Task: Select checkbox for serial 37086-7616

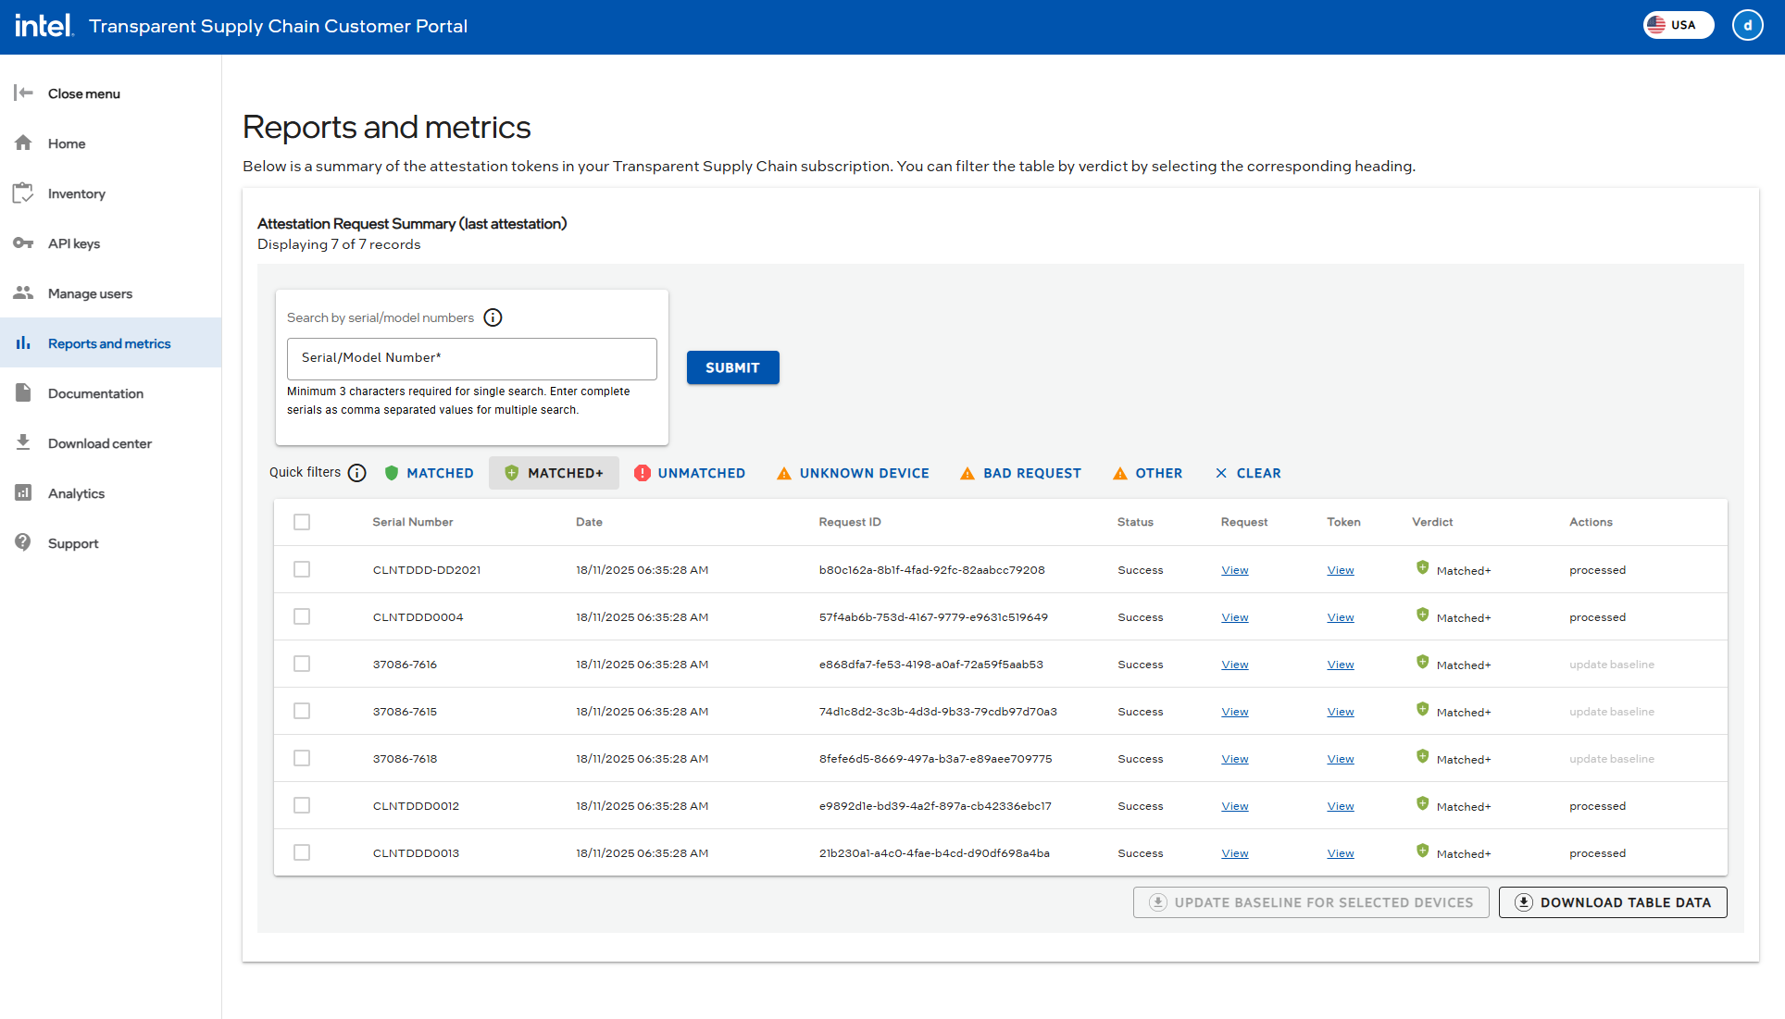Action: tap(302, 664)
